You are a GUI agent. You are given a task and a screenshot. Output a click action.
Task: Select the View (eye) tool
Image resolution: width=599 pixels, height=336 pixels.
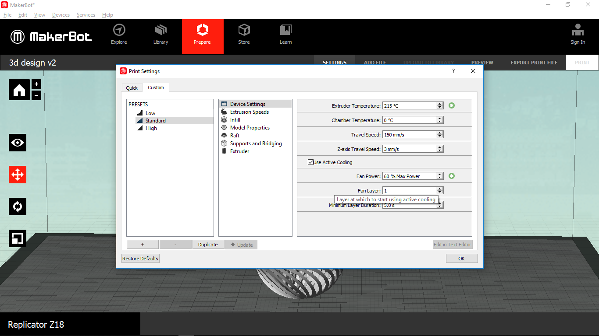18,143
